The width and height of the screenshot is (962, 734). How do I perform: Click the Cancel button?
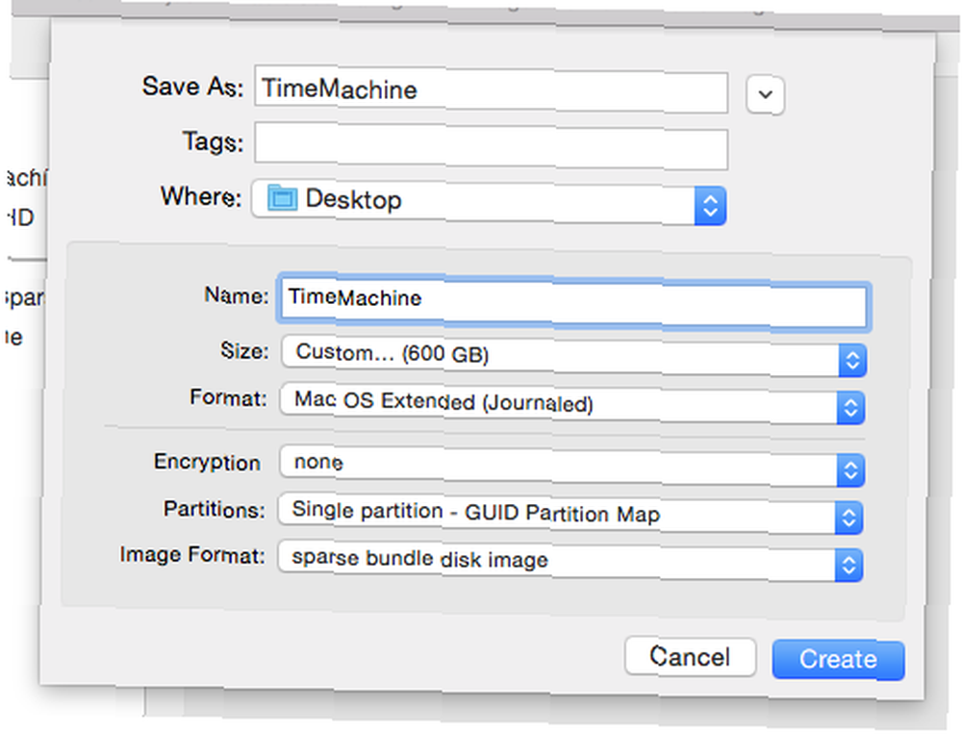(690, 657)
